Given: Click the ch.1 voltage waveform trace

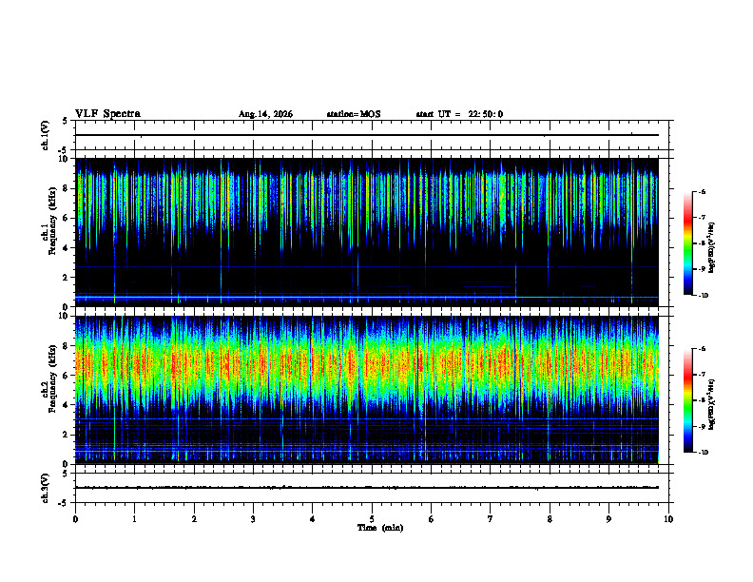Looking at the screenshot, I should pyautogui.click(x=367, y=135).
